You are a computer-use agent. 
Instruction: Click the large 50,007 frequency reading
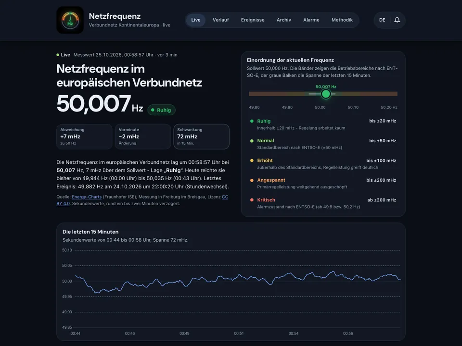pyautogui.click(x=94, y=103)
